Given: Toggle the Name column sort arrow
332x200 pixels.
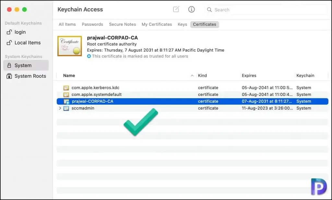Looking at the screenshot, I should tap(192, 76).
